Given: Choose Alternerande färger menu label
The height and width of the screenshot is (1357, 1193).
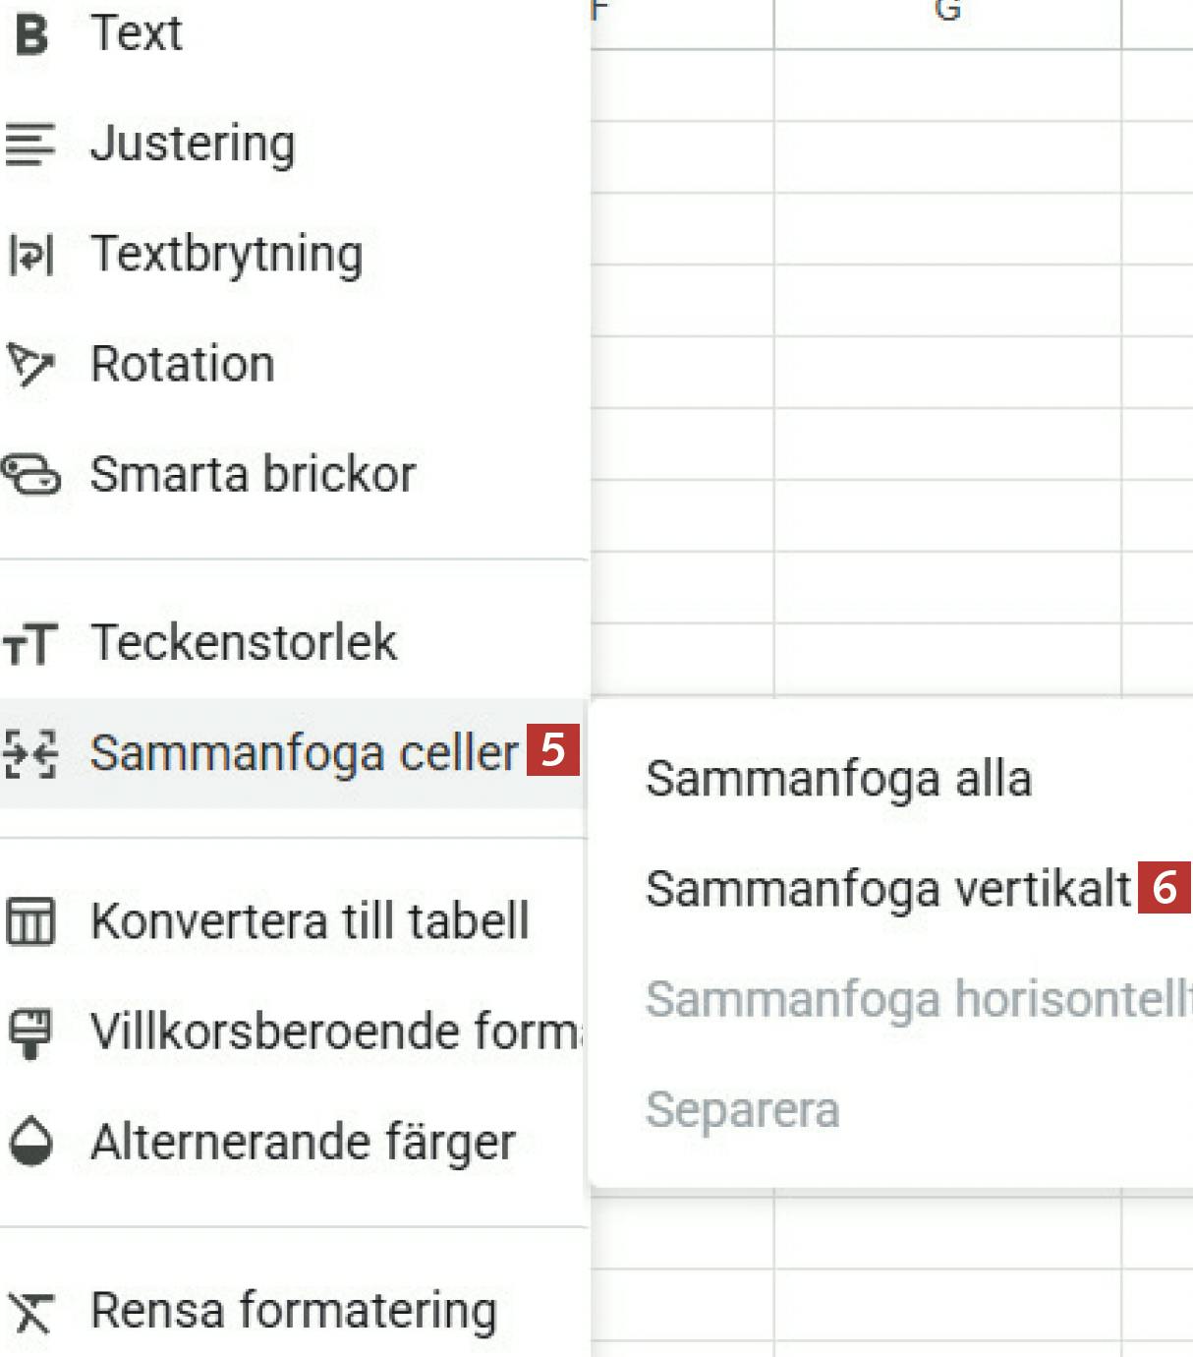Looking at the screenshot, I should [303, 1143].
